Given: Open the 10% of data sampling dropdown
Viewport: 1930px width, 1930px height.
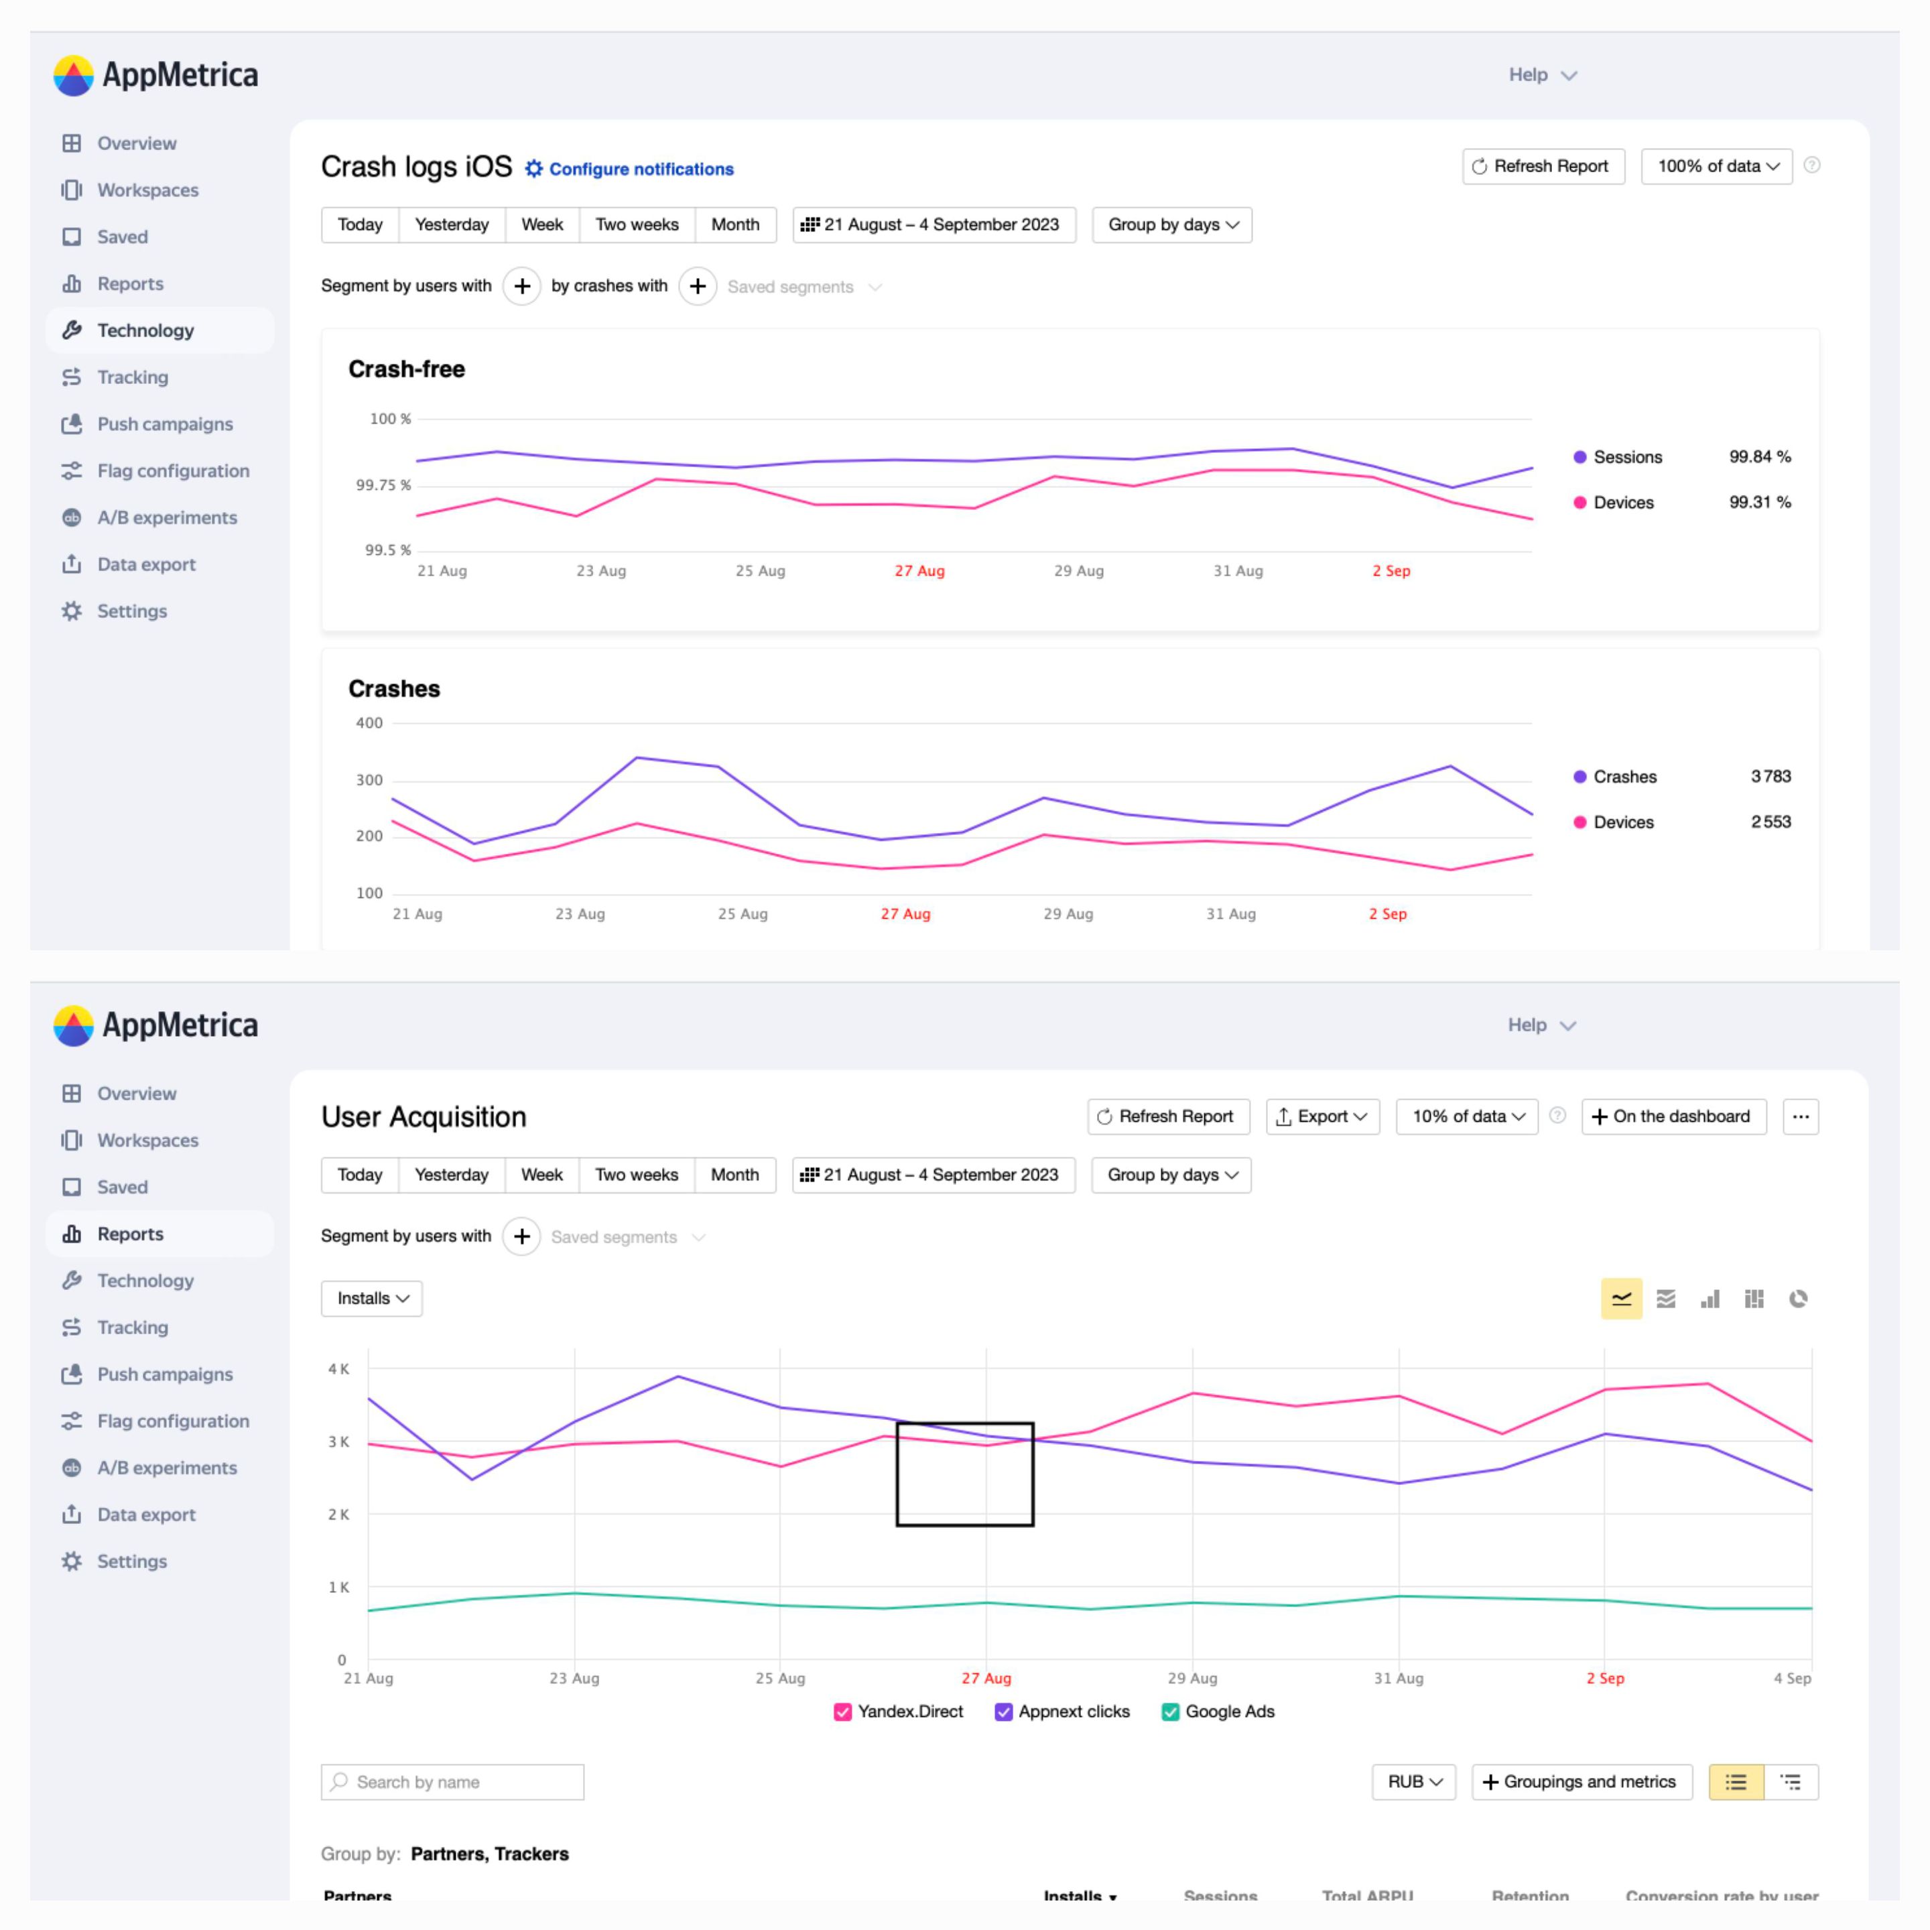Looking at the screenshot, I should pos(1466,1117).
